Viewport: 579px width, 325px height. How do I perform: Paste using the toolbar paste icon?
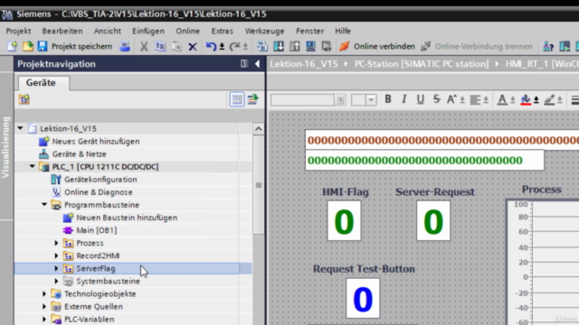pyautogui.click(x=176, y=46)
